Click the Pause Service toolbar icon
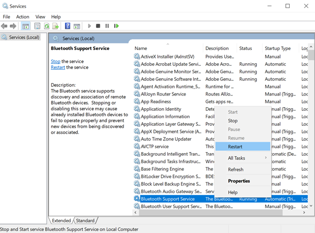The image size is (315, 233). pos(107,26)
